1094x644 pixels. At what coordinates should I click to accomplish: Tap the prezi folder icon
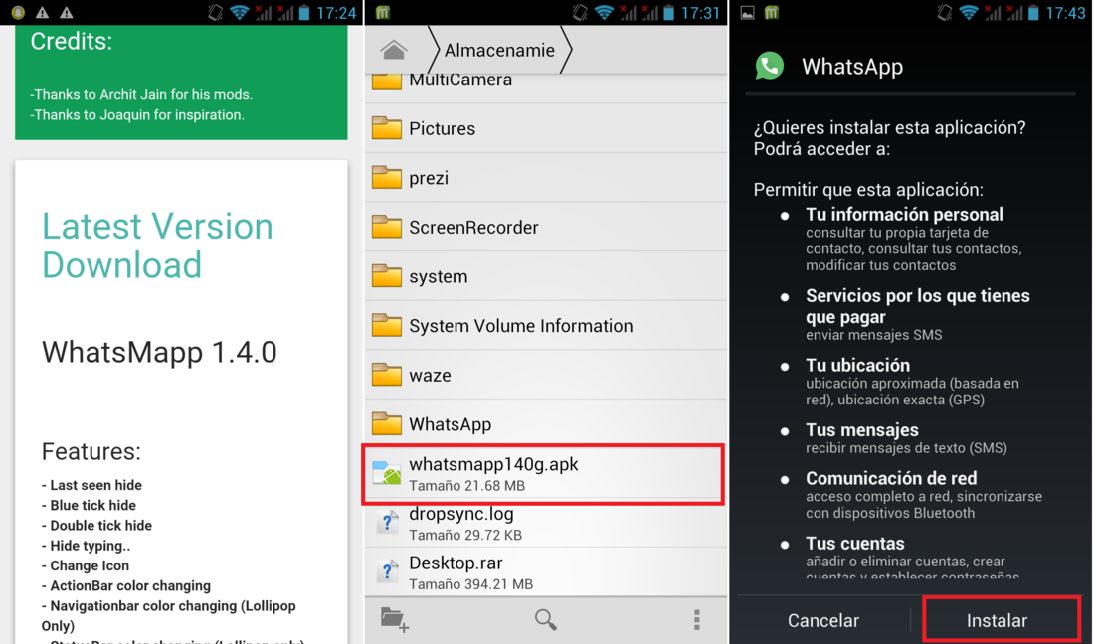pyautogui.click(x=387, y=177)
